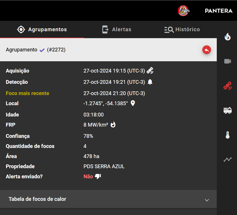The width and height of the screenshot is (237, 215).
Task: Switch to the Agrupamentos tab
Action: (42, 29)
